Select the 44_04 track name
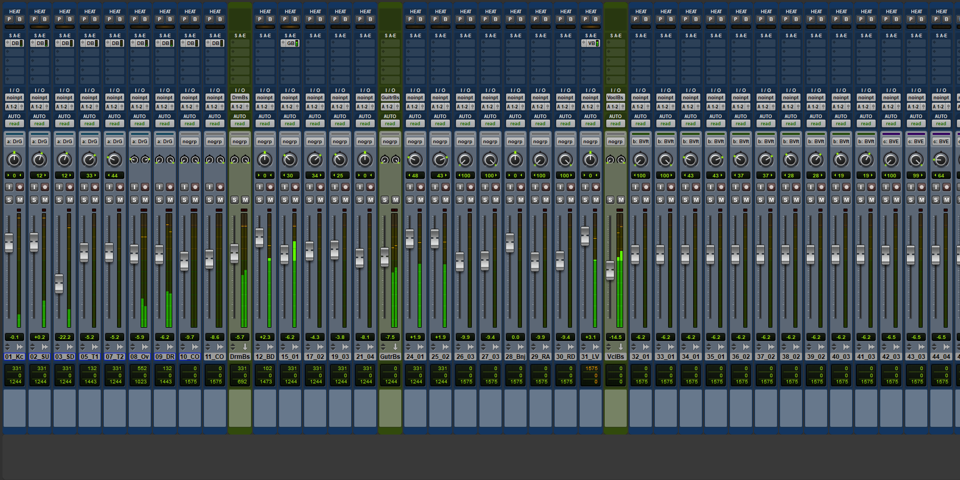The width and height of the screenshot is (960, 480). click(x=941, y=357)
